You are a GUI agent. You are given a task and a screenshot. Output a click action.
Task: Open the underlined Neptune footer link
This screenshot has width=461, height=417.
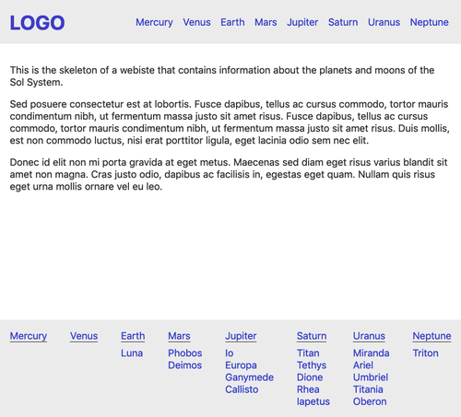coord(431,336)
